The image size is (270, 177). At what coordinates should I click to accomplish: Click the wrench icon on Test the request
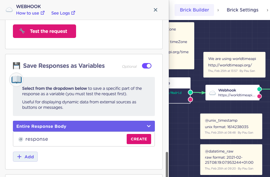pos(22,31)
